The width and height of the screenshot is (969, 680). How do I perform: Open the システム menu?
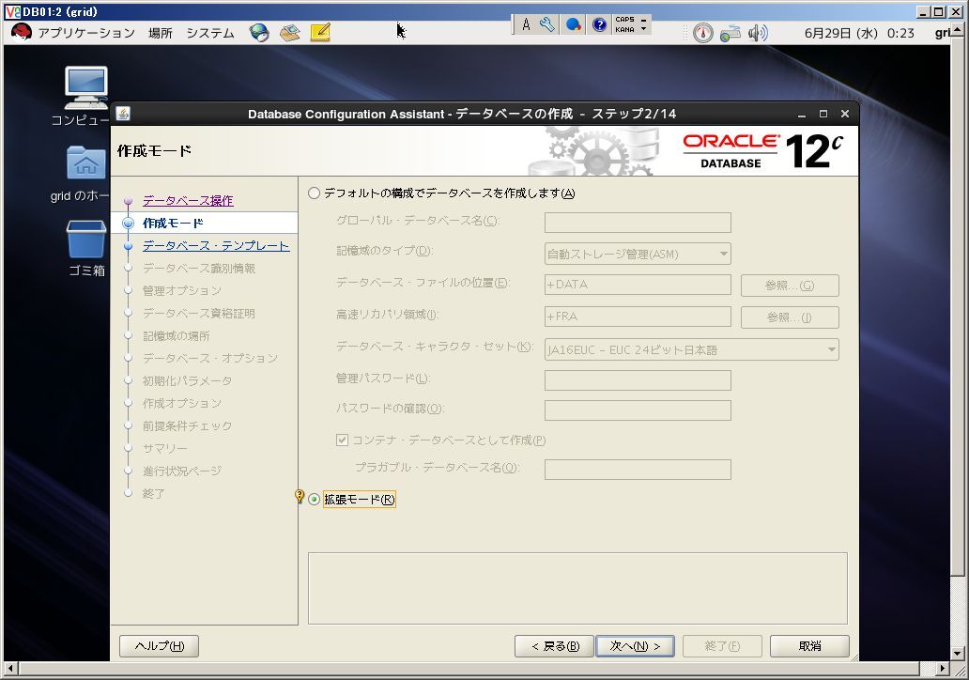(210, 33)
